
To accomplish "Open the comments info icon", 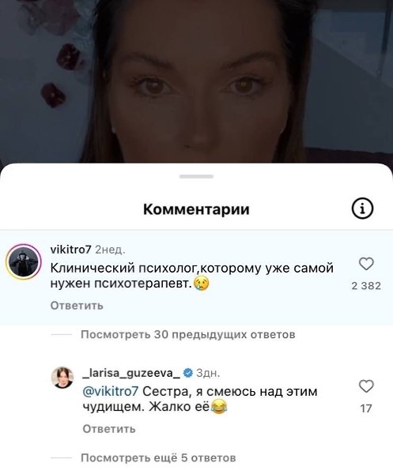I will click(362, 209).
